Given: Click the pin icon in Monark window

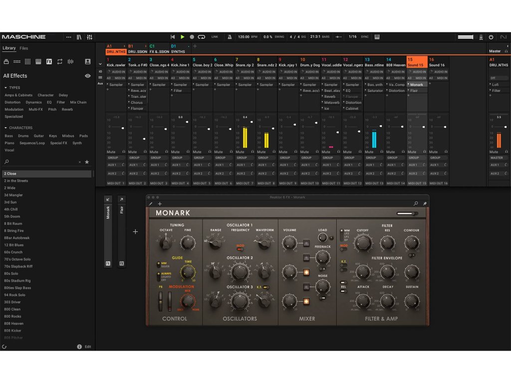Looking at the screenshot, I should pyautogui.click(x=425, y=203).
